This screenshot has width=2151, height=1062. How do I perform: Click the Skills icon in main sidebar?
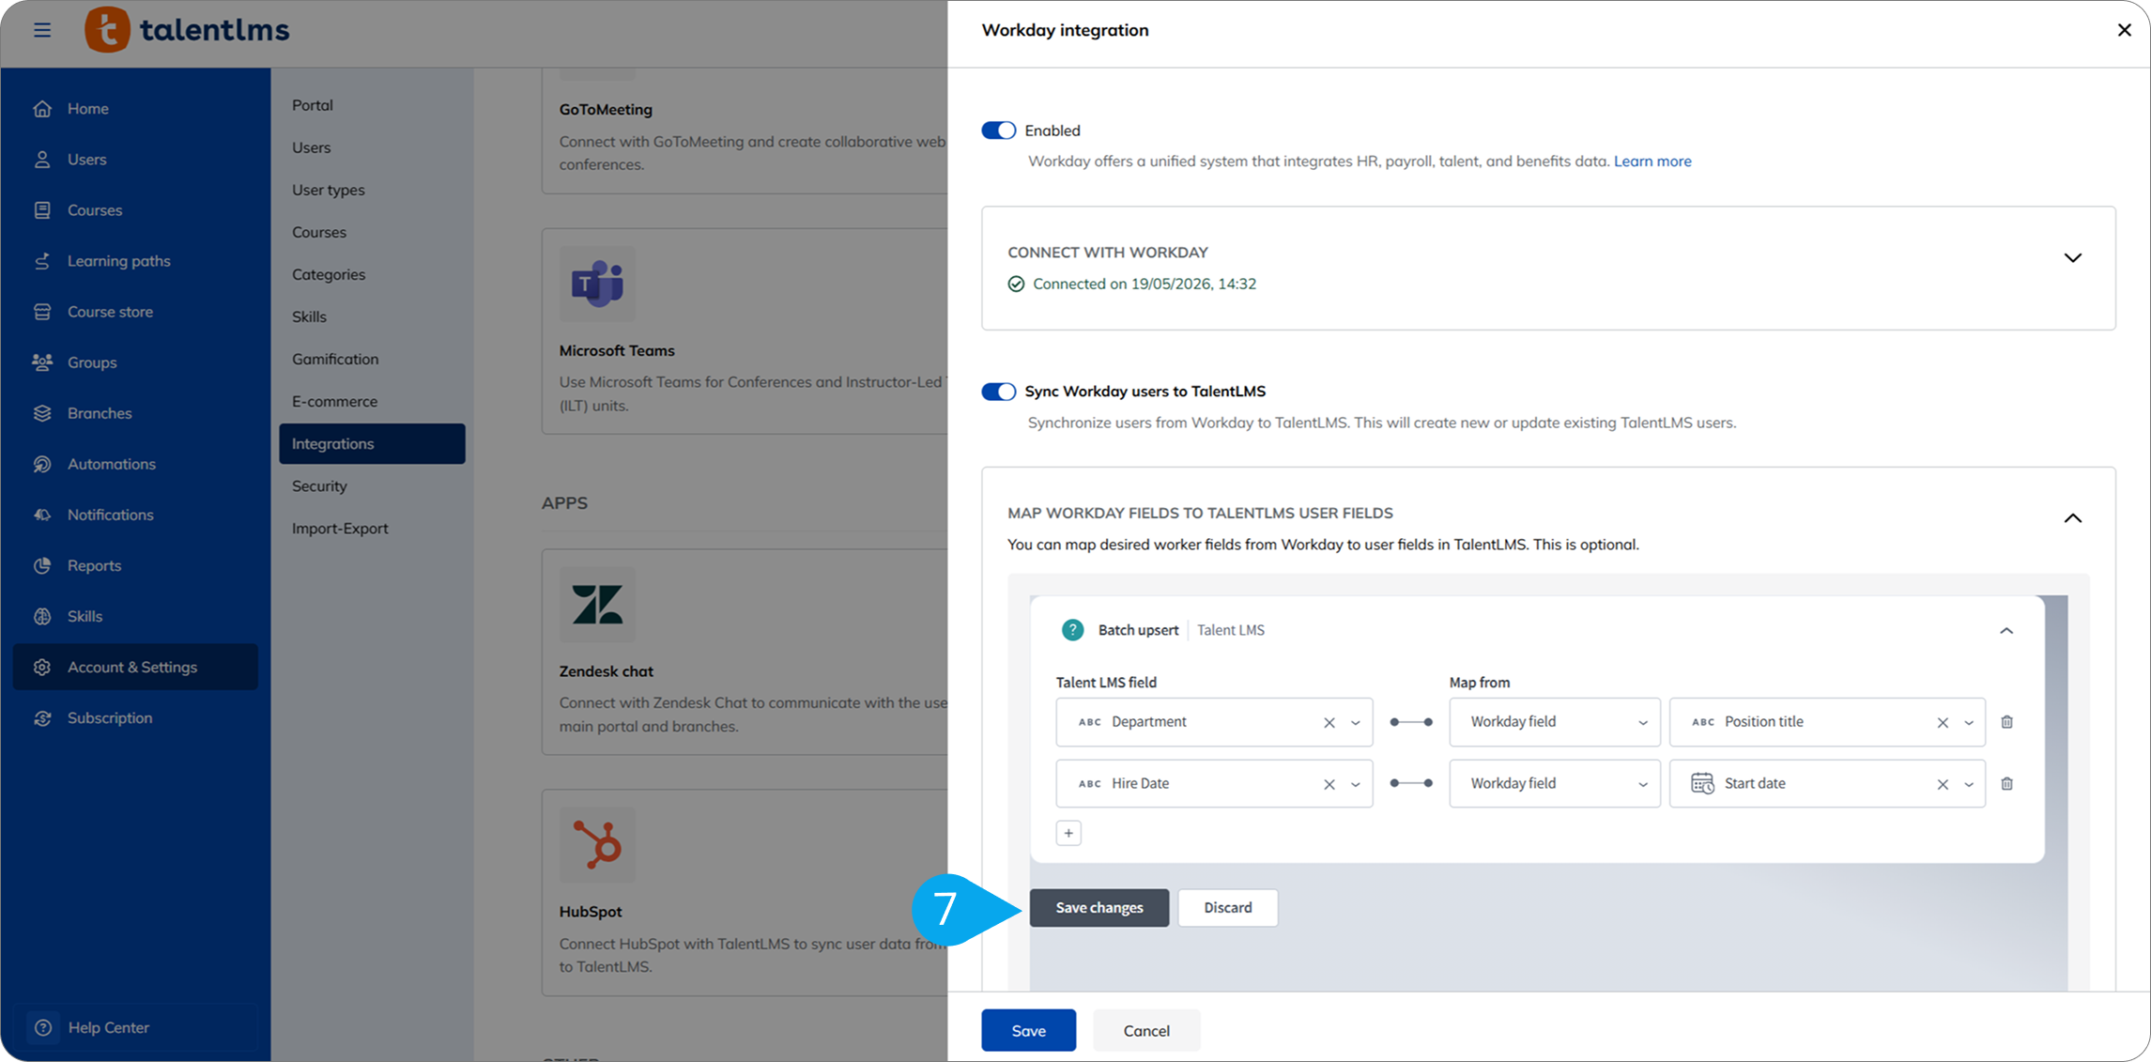(42, 616)
